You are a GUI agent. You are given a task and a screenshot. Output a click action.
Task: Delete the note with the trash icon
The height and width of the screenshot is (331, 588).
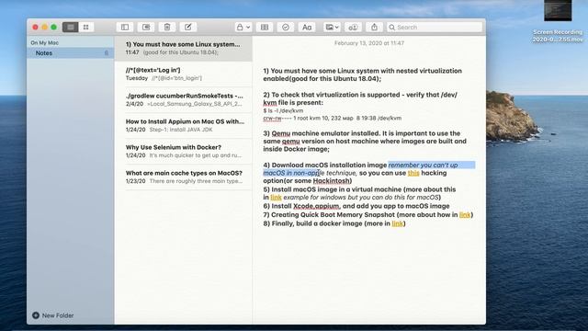167,27
